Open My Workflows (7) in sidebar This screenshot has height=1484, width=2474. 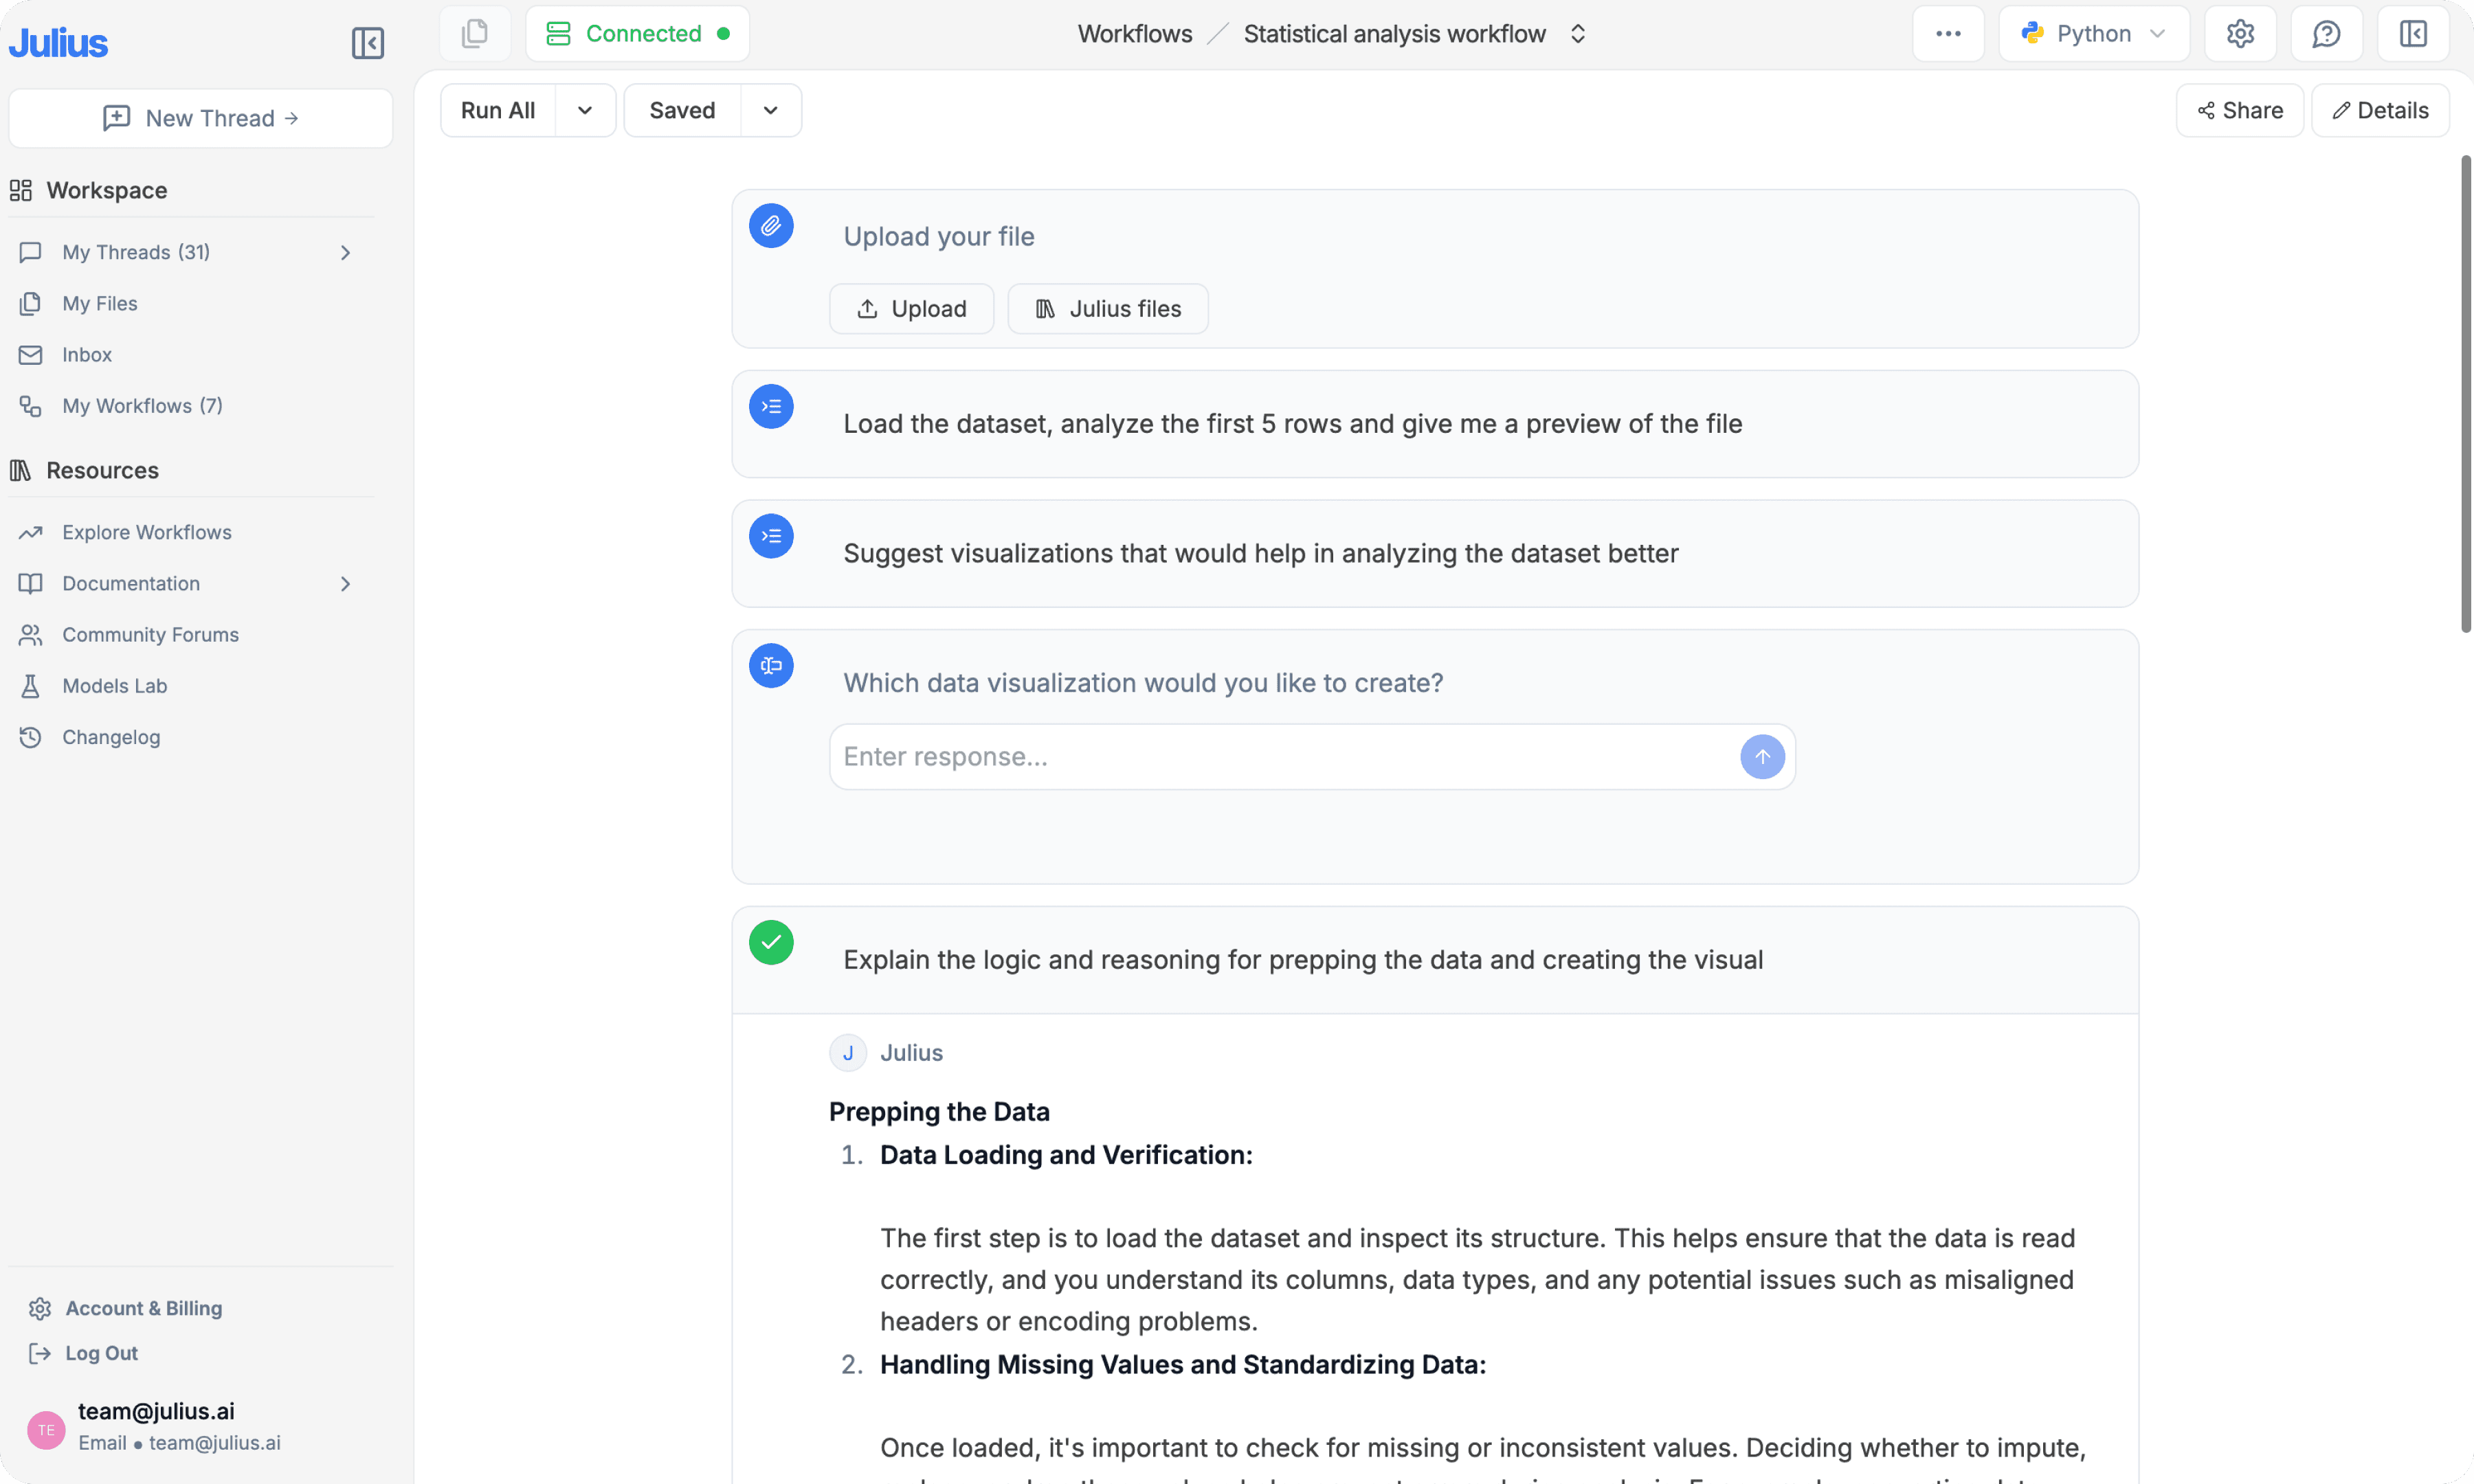coord(142,406)
